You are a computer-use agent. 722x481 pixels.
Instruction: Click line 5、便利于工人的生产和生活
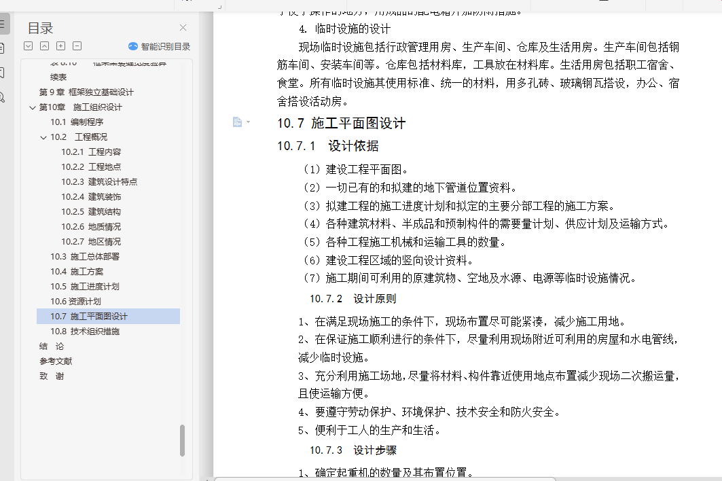pos(369,430)
